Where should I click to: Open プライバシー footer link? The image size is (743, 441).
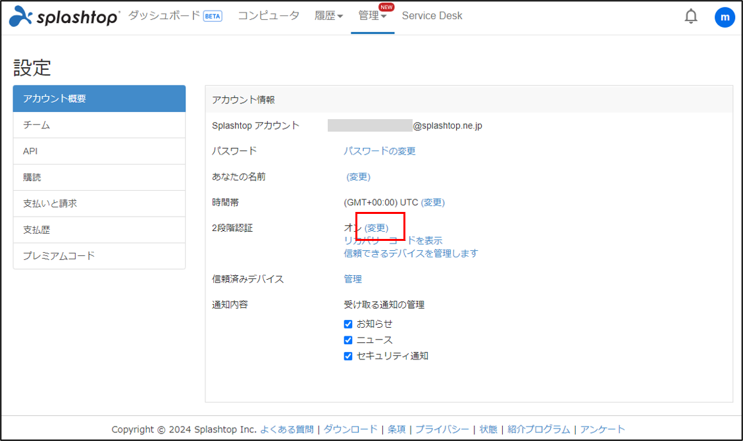point(442,429)
